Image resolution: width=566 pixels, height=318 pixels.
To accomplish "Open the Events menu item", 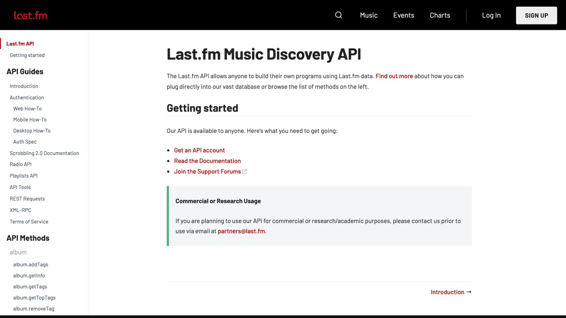I will 404,15.
